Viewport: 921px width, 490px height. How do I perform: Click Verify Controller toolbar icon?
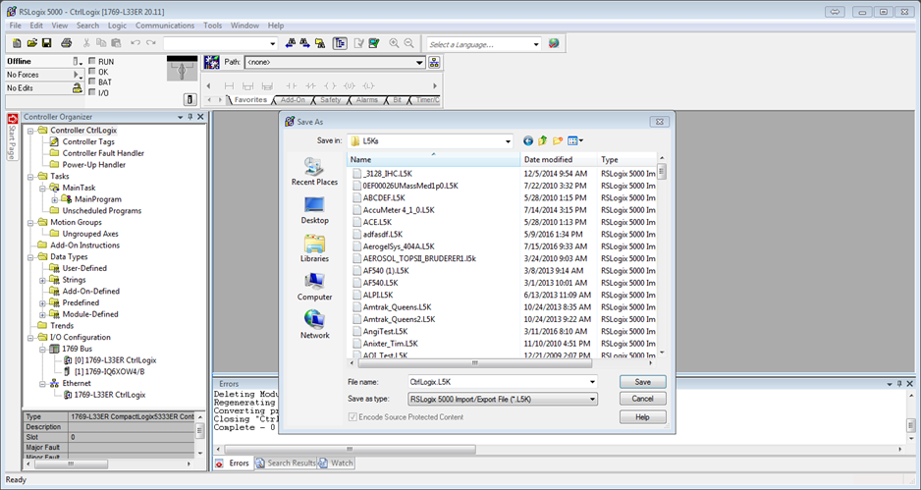point(374,43)
